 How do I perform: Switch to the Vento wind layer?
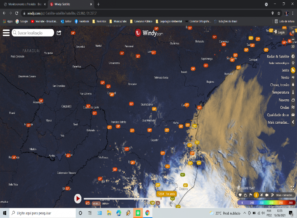coord(293,77)
